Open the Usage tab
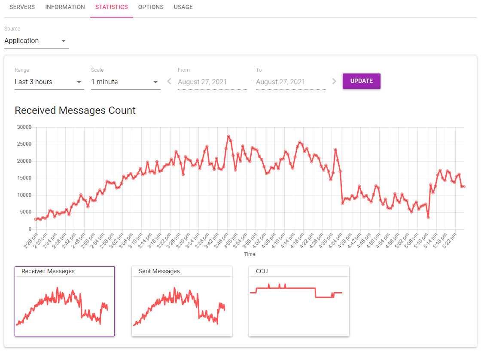The image size is (481, 351). pos(183,7)
